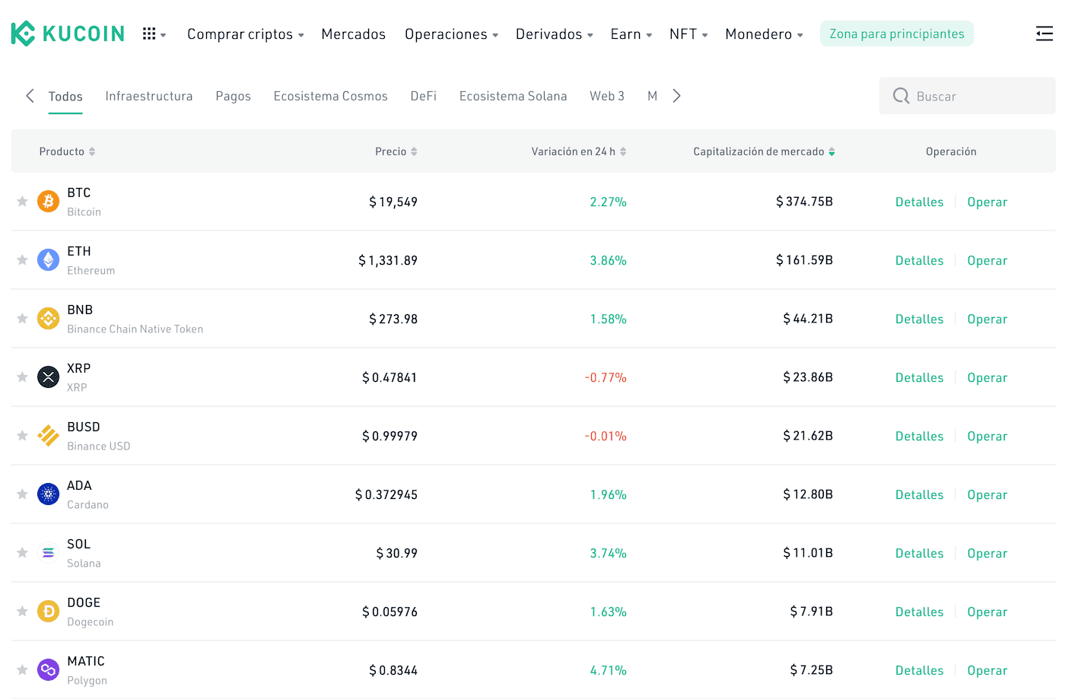Screen dimensions: 1065x699
Task: Favorite MATIC with its star
Action: pos(22,670)
